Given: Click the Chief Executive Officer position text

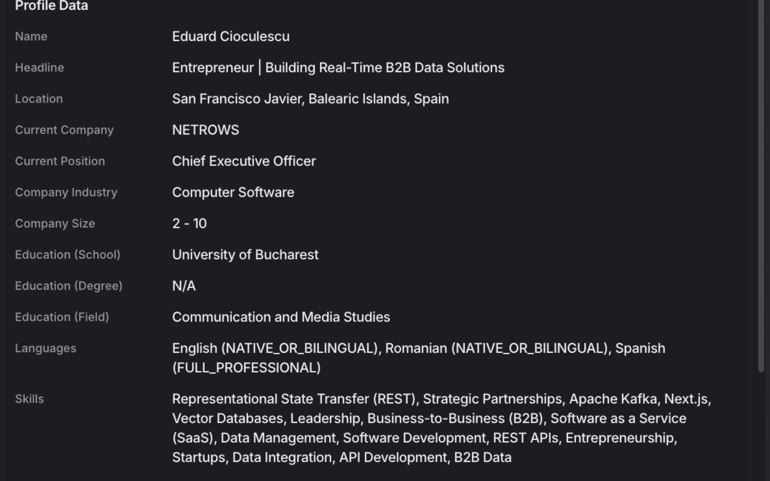Looking at the screenshot, I should (244, 161).
